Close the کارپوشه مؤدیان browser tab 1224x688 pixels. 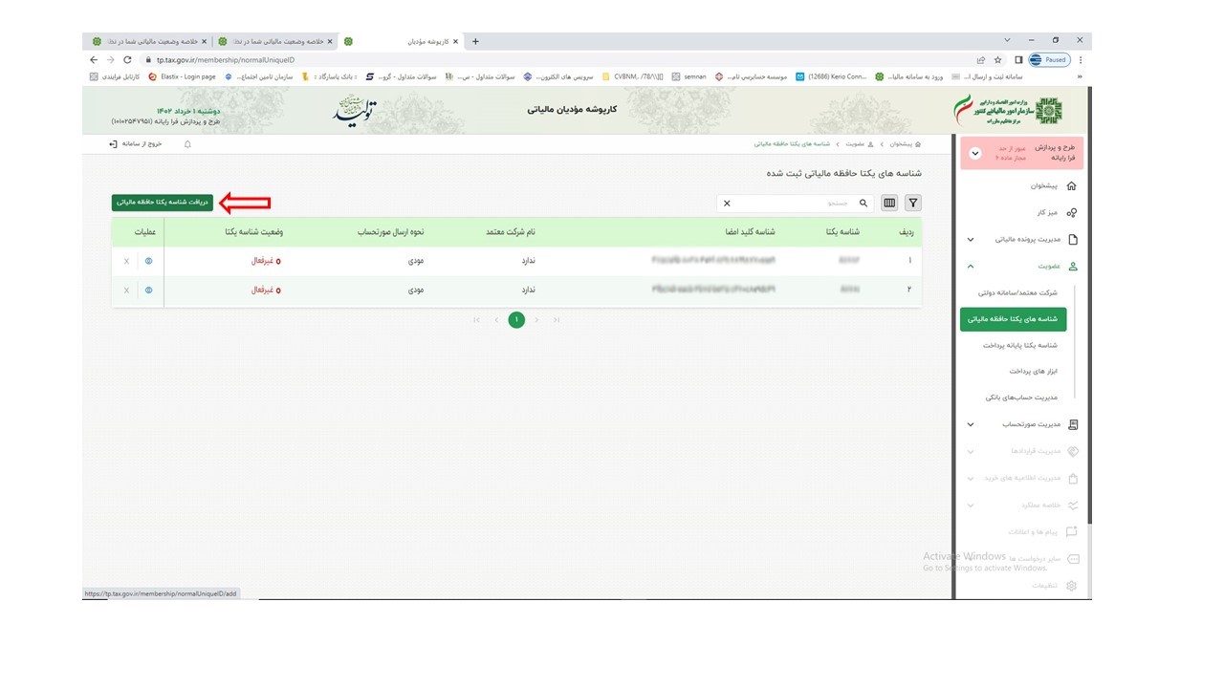(456, 41)
